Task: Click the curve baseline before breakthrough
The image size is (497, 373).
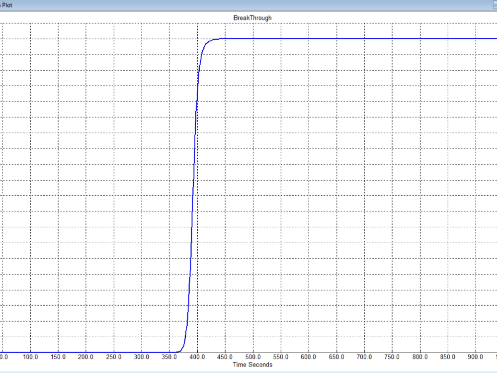Action: (x=99, y=352)
